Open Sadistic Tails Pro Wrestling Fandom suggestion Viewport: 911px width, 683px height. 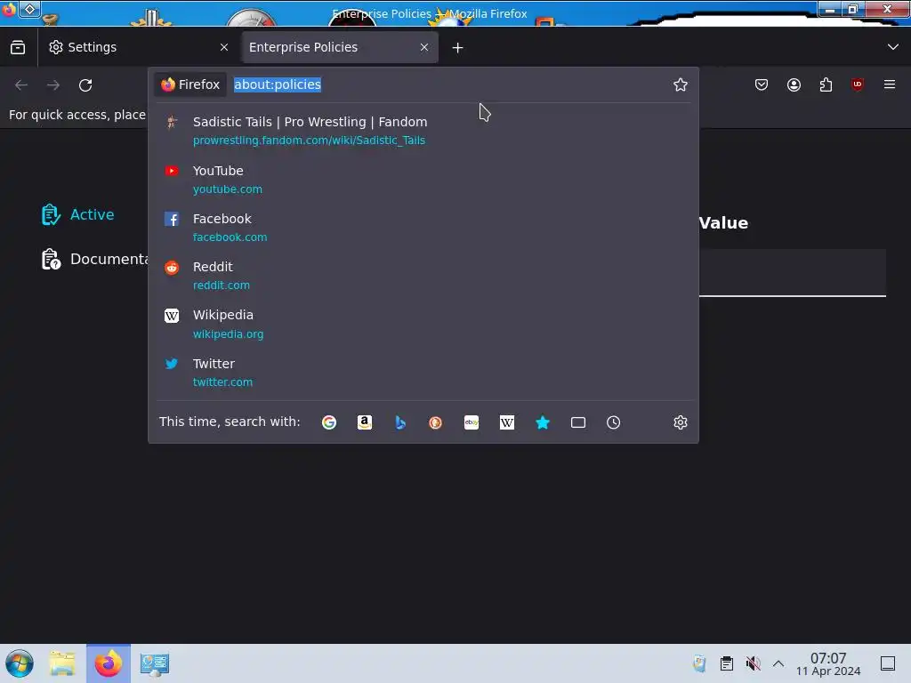point(423,131)
